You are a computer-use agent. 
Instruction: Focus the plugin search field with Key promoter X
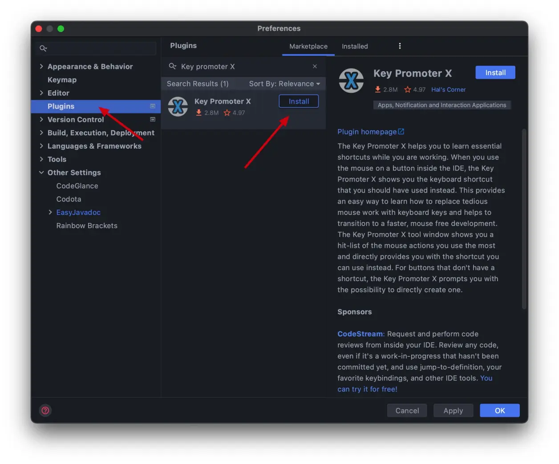pos(244,66)
